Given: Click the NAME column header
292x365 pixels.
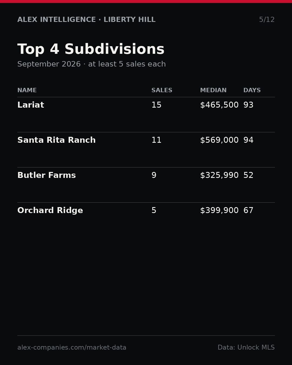Looking at the screenshot, I should click(27, 90).
